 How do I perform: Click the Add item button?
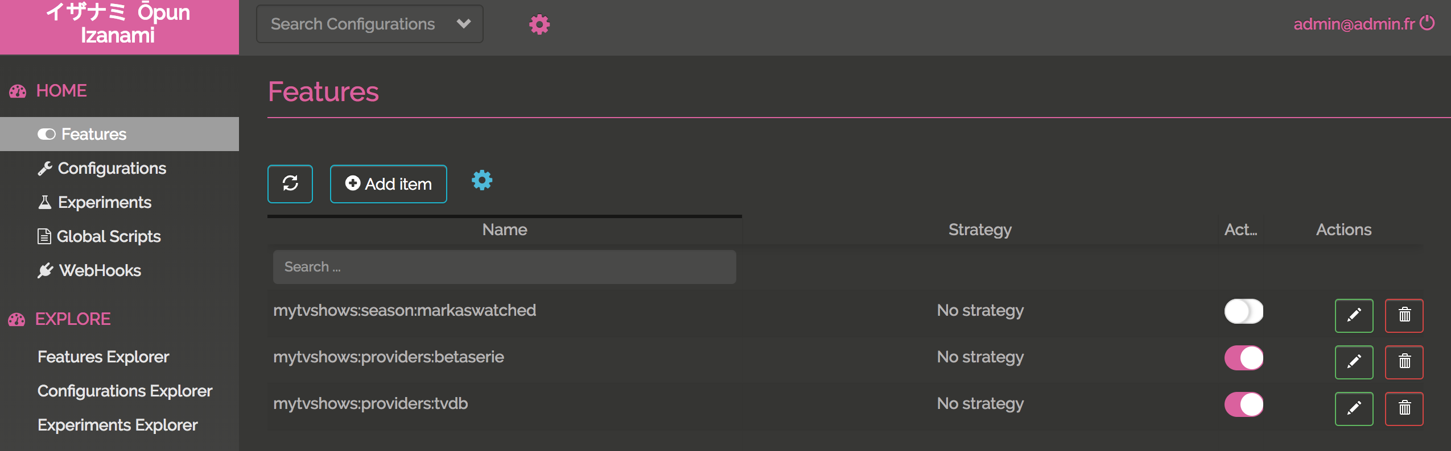coord(389,183)
